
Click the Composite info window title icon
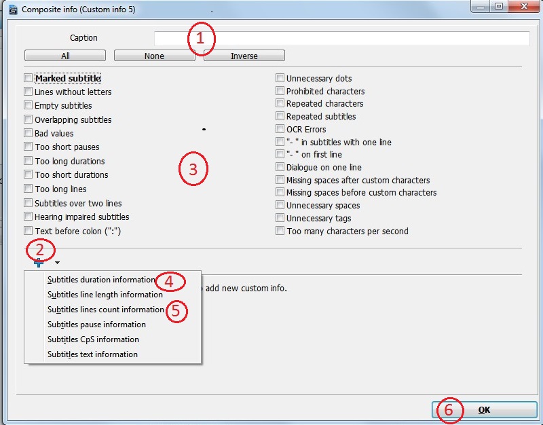pyautogui.click(x=12, y=9)
